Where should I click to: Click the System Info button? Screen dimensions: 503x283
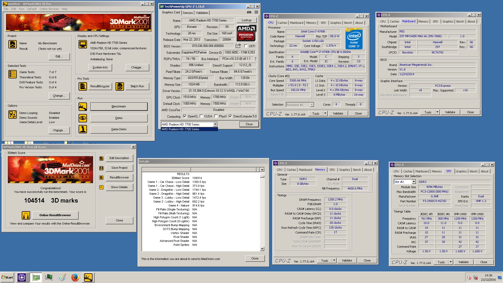point(100,68)
